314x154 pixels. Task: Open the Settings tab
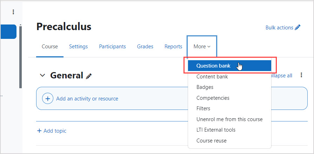point(78,47)
